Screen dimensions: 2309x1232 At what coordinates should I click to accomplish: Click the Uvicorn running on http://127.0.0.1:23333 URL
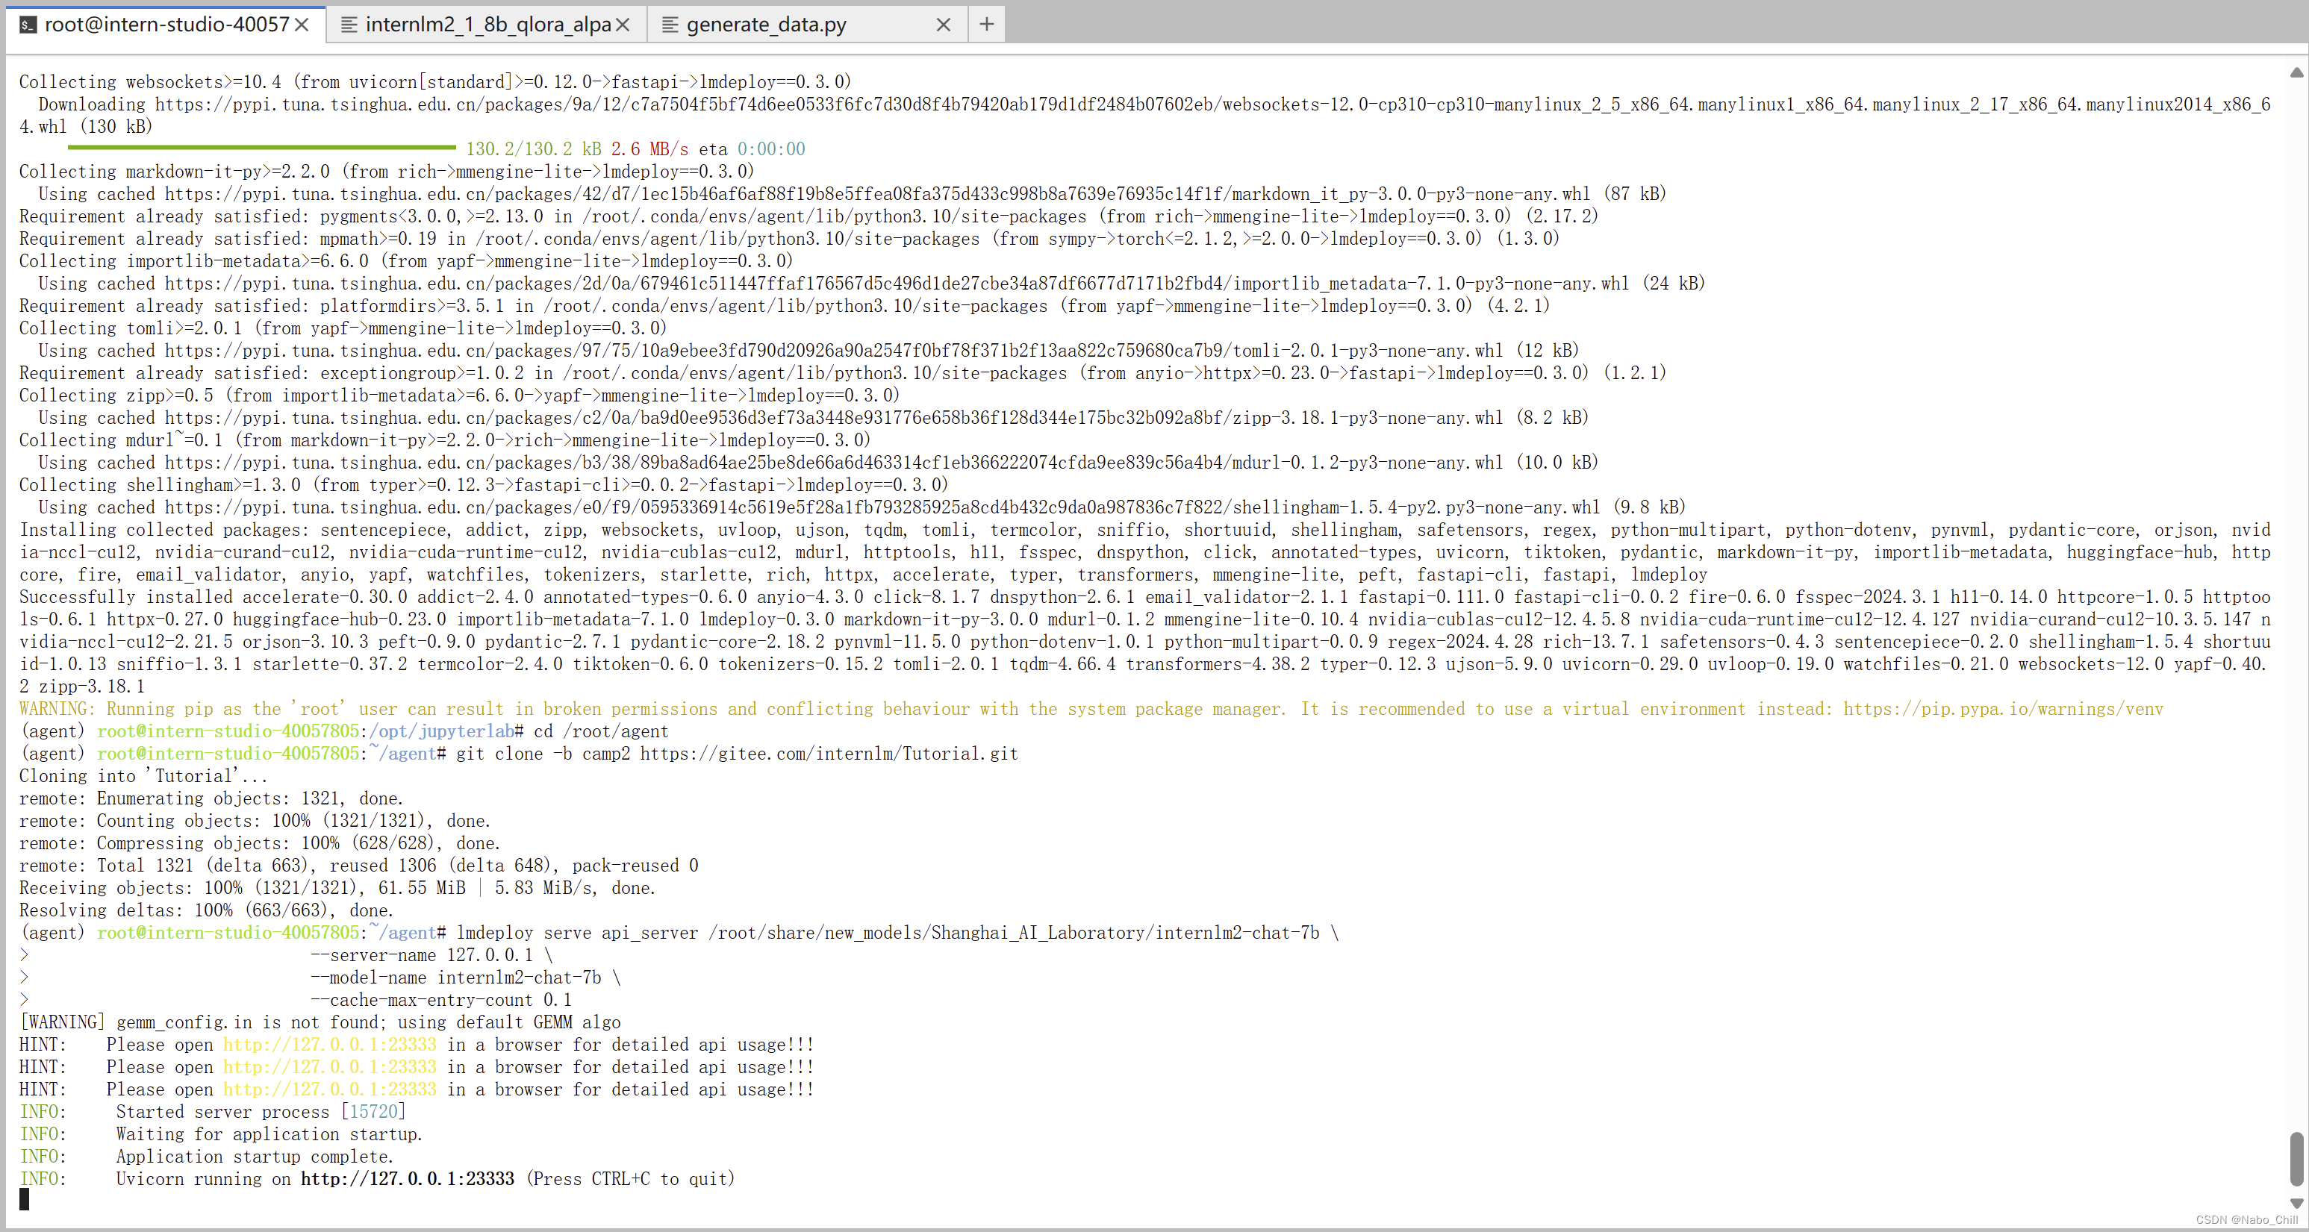pyautogui.click(x=407, y=1179)
